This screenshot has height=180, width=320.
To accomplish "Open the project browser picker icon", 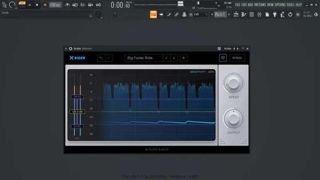I will [x=4, y=5].
